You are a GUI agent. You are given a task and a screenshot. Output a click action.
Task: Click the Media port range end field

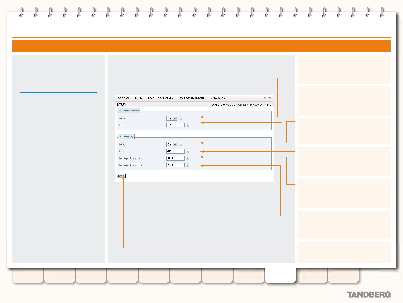click(x=175, y=165)
